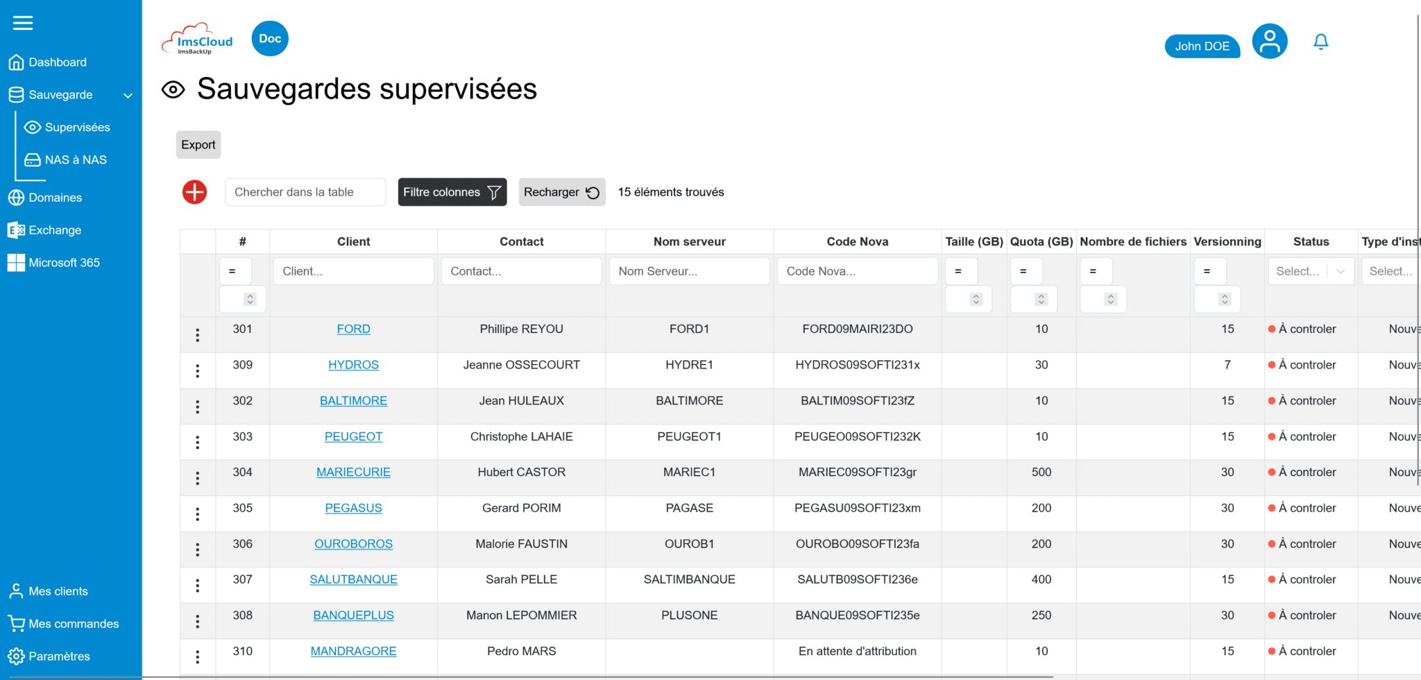Open the HYDROS client link

(x=353, y=365)
